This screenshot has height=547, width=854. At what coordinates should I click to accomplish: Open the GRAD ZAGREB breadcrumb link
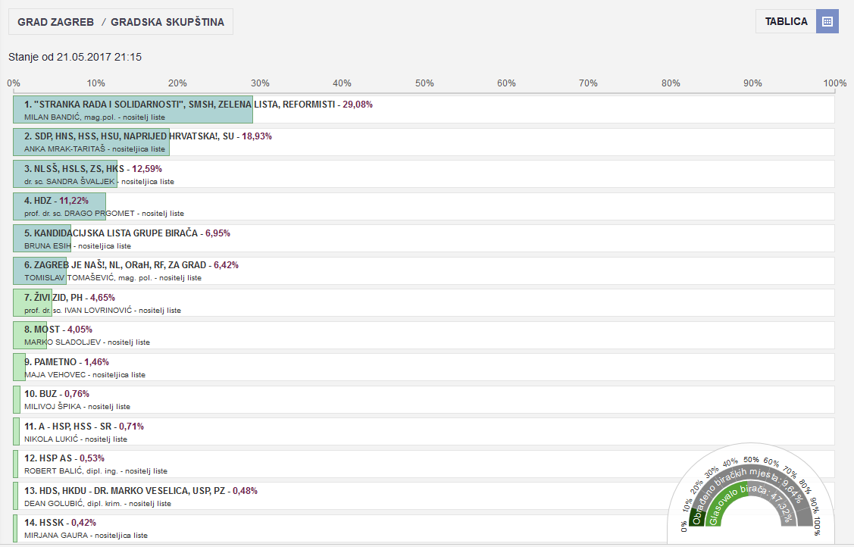tap(55, 22)
